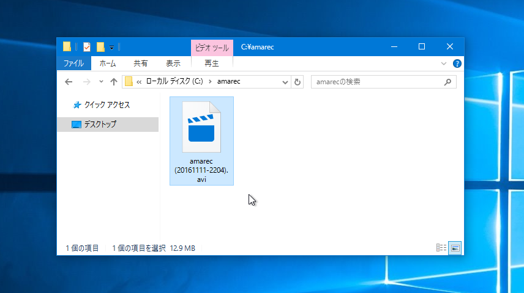This screenshot has height=293, width=524.
Task: Open the recent locations dropdown arrow
Action: (101, 82)
